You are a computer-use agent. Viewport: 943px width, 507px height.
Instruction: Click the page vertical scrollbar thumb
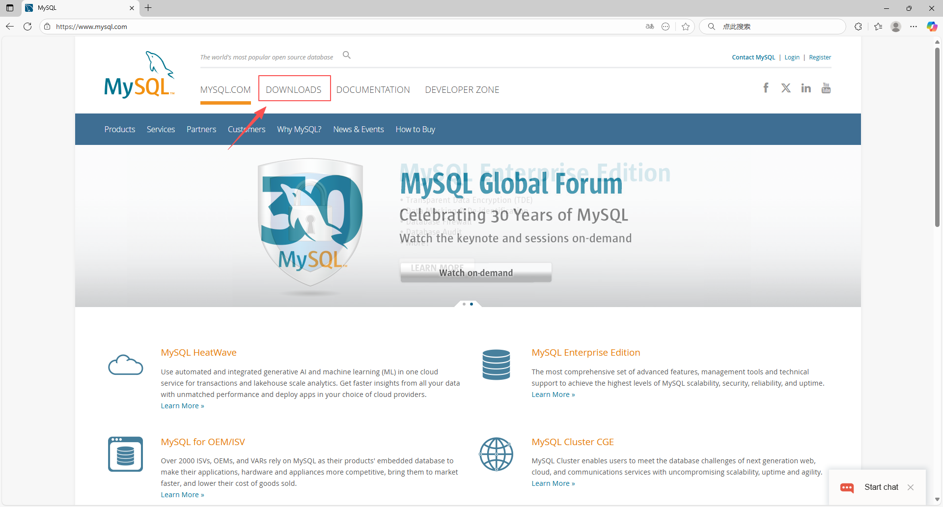tap(937, 137)
